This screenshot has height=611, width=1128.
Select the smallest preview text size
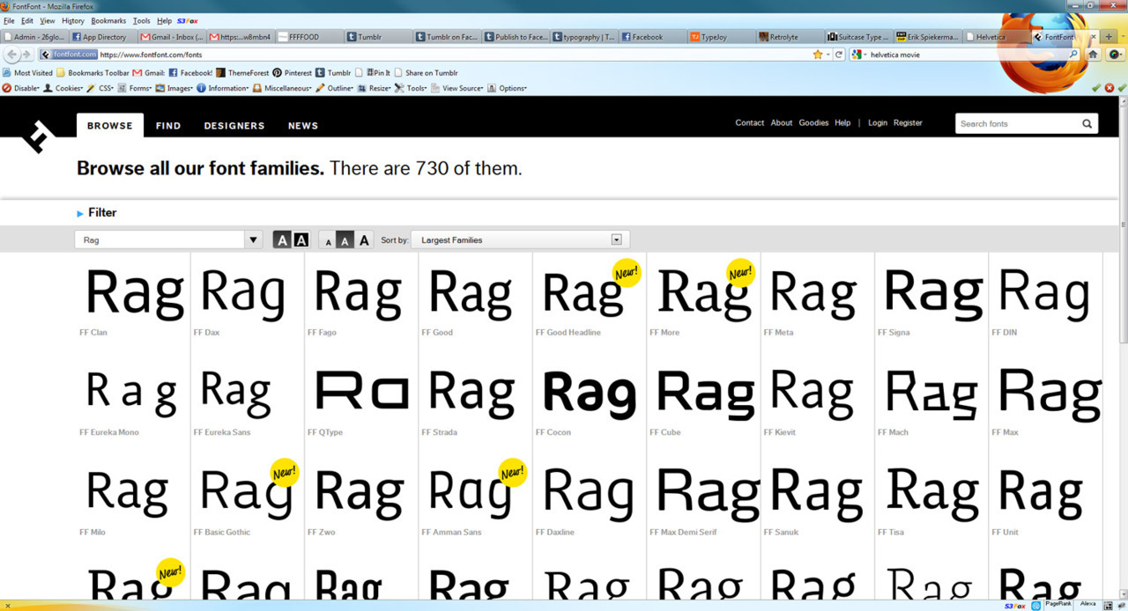(328, 241)
